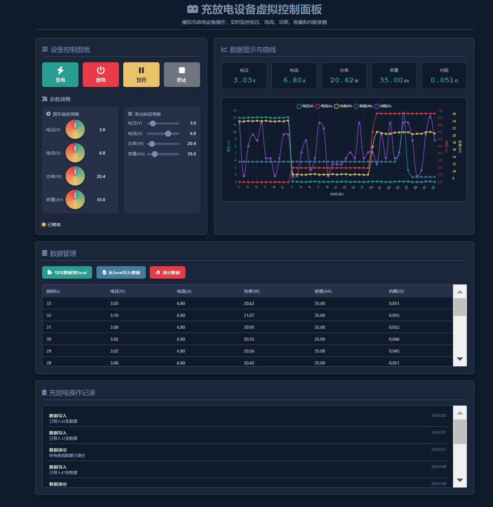
Task: Click the 电压 value display card
Action: (244, 76)
